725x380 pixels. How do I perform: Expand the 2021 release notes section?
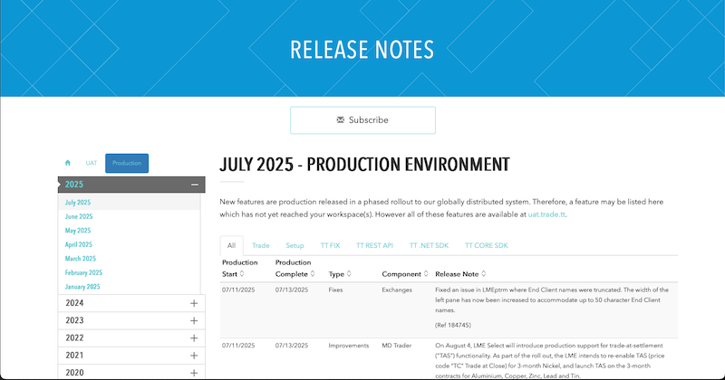click(x=194, y=355)
